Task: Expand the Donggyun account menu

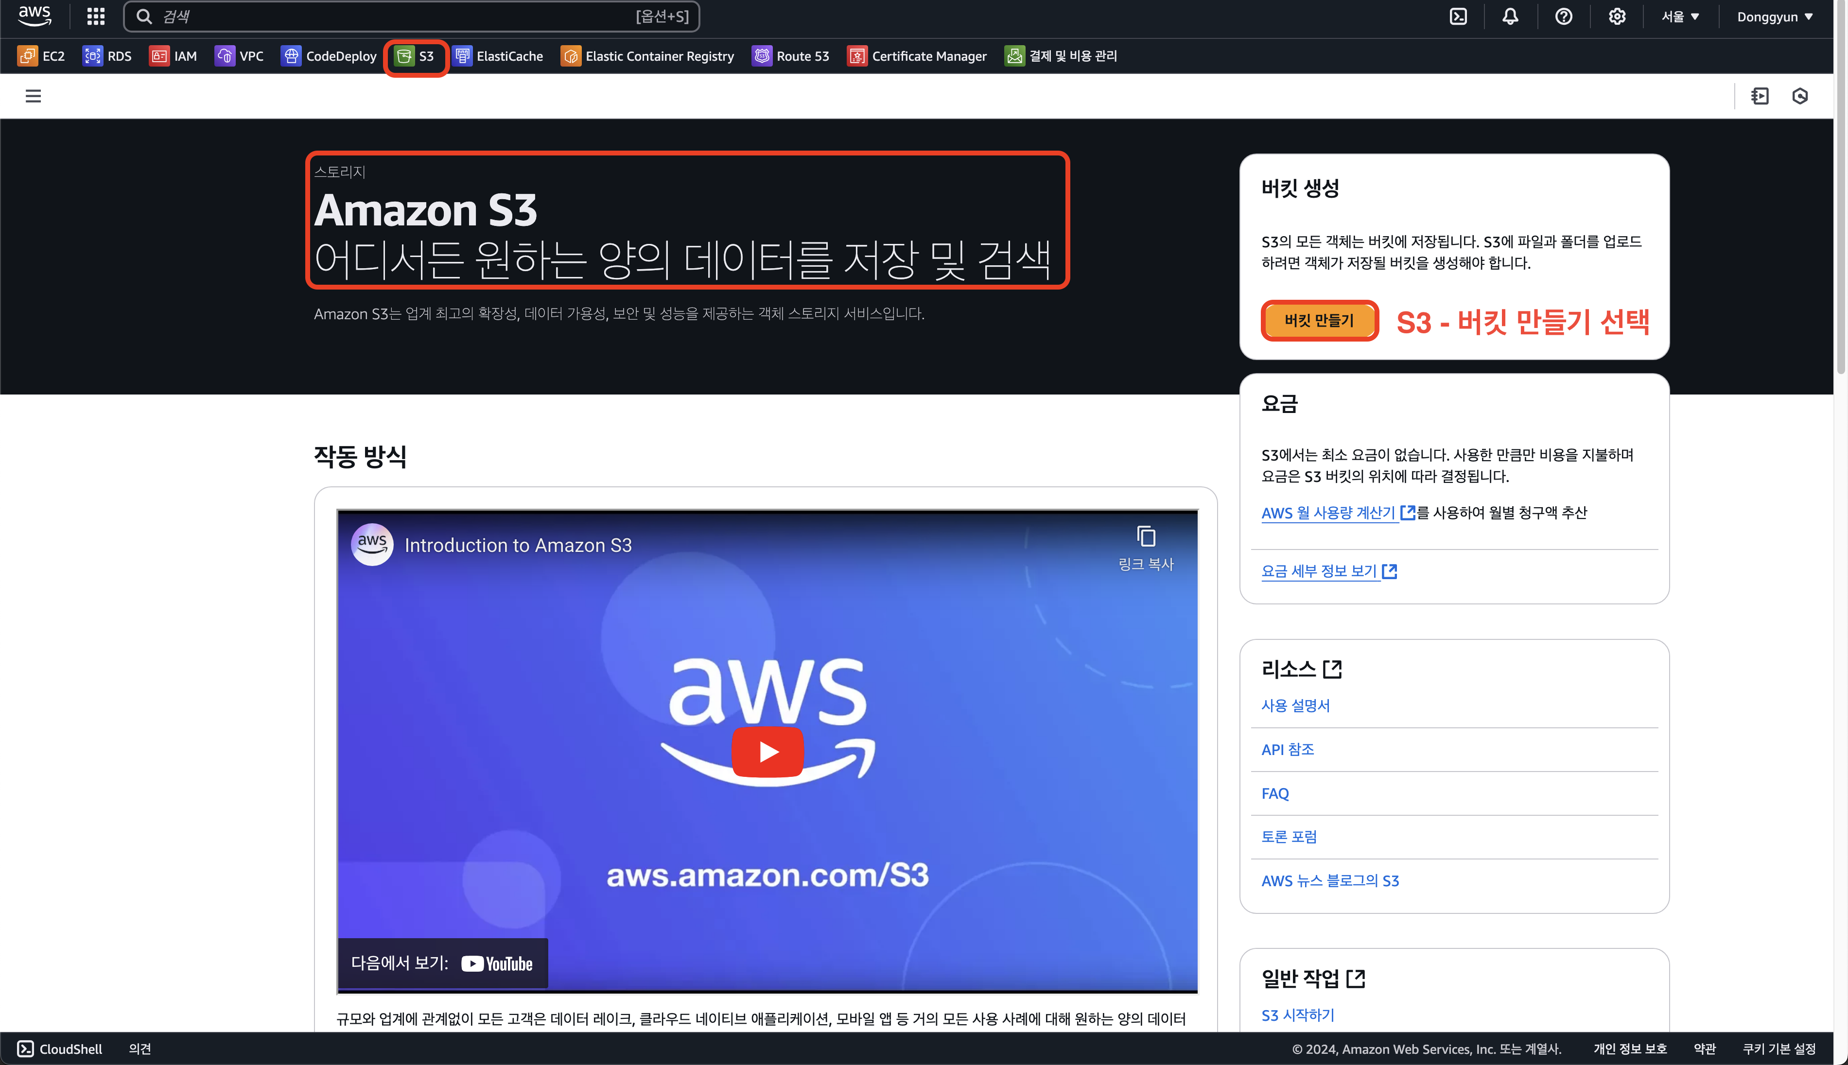Action: (x=1775, y=16)
